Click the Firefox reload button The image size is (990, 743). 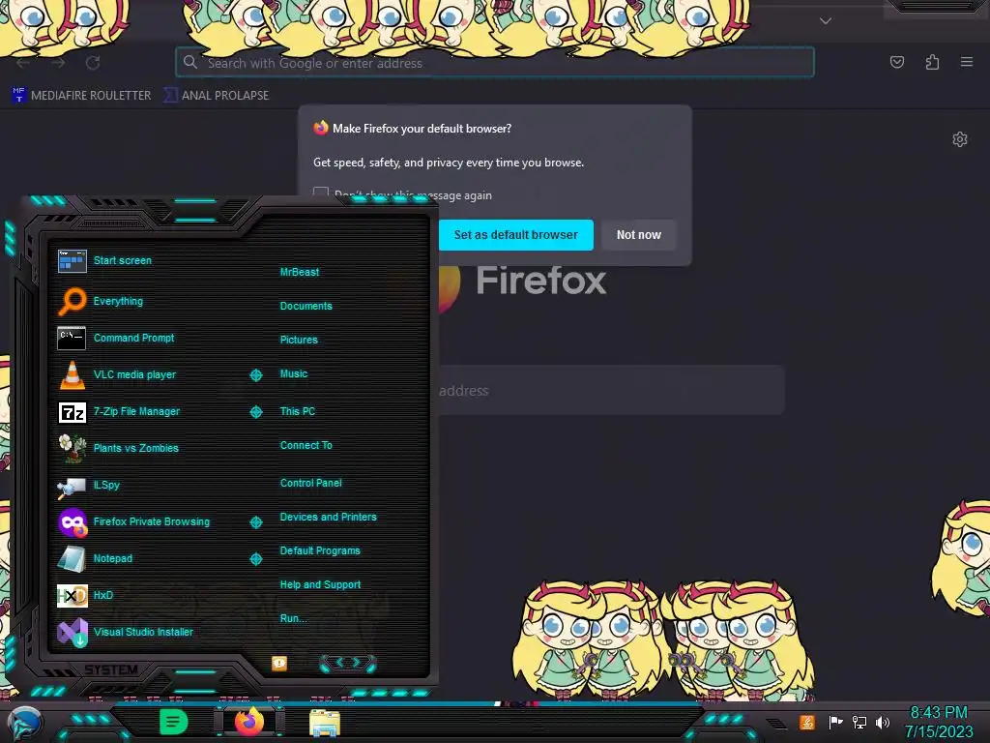tap(93, 63)
